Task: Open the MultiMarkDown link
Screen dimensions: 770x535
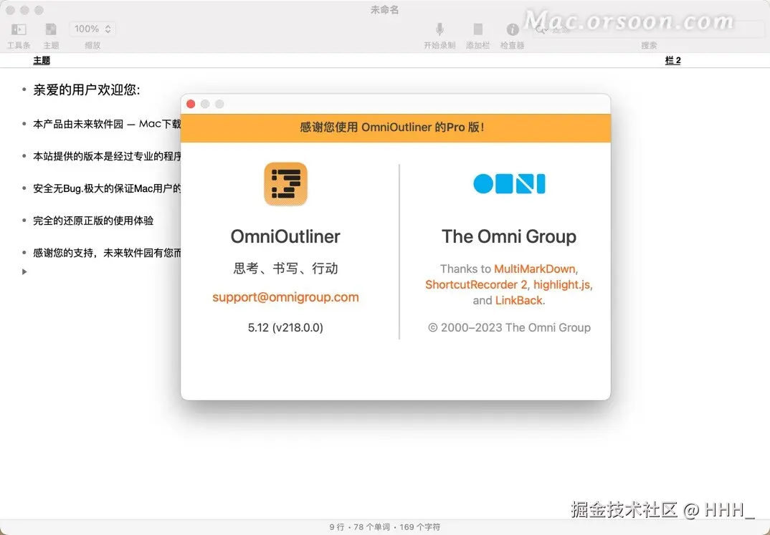Action: [x=534, y=269]
